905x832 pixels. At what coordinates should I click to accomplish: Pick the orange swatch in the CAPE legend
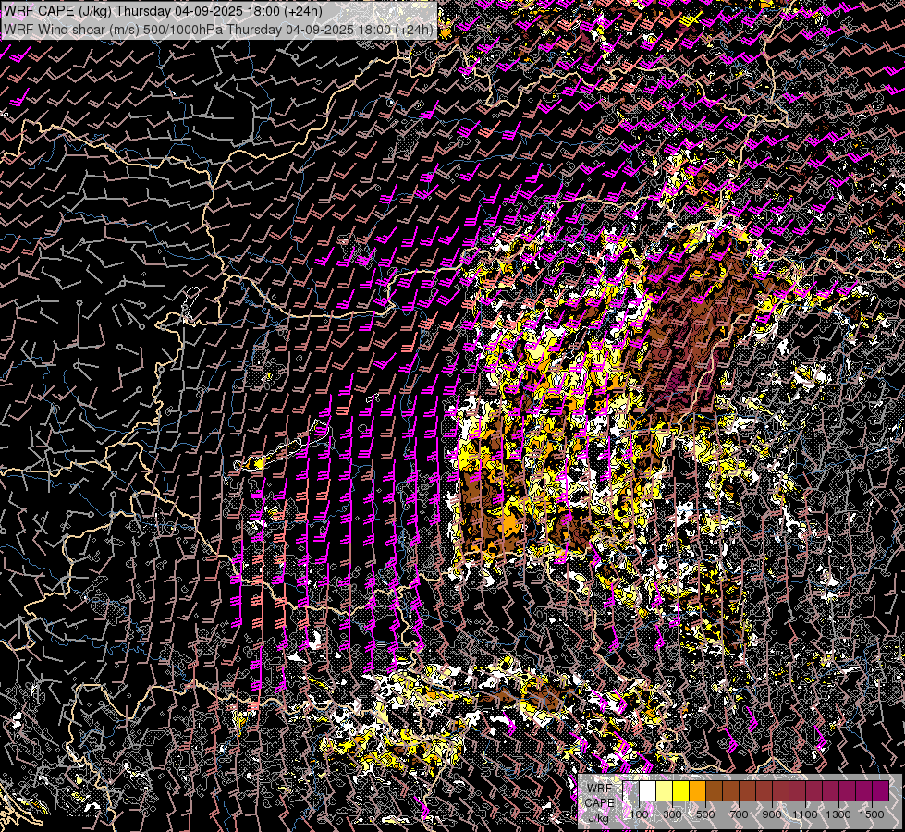[x=697, y=790]
